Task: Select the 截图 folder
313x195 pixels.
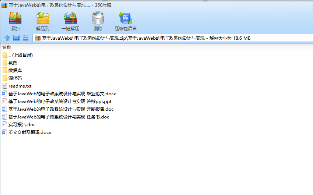Action: [10, 63]
